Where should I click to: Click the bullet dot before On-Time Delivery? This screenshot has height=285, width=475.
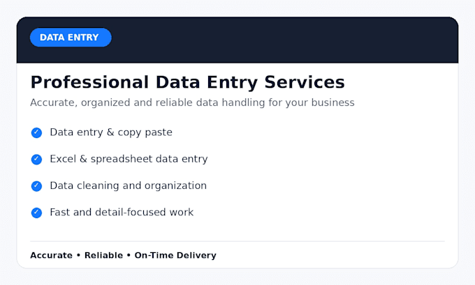click(x=129, y=255)
